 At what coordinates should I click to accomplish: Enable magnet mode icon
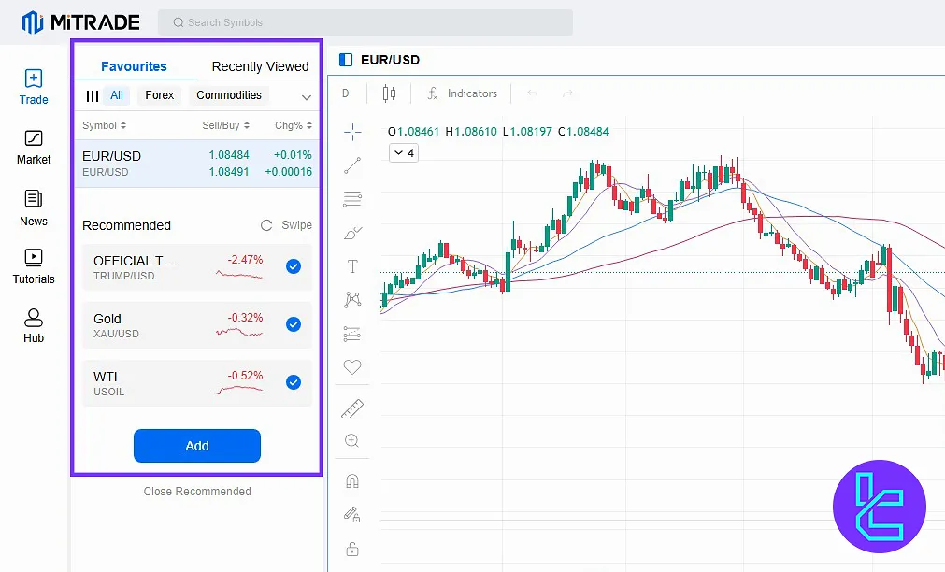click(x=352, y=481)
